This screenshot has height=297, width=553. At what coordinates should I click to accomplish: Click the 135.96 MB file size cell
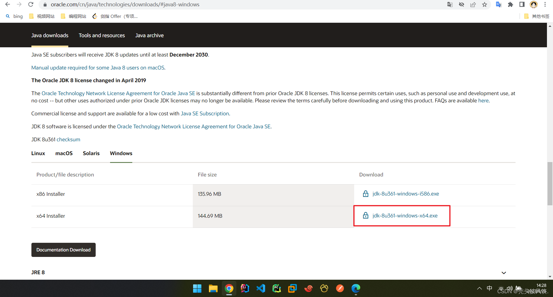tap(273, 195)
